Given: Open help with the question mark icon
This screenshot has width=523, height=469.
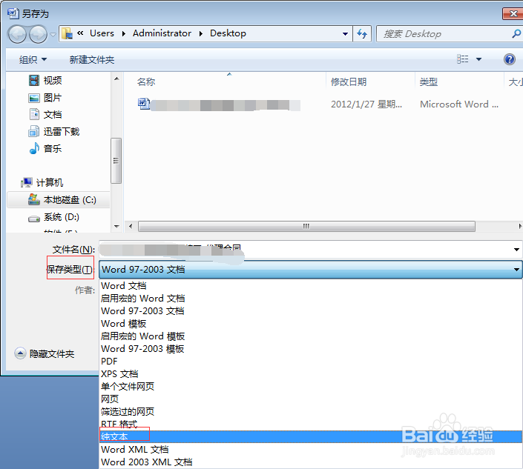Looking at the screenshot, I should [x=510, y=59].
